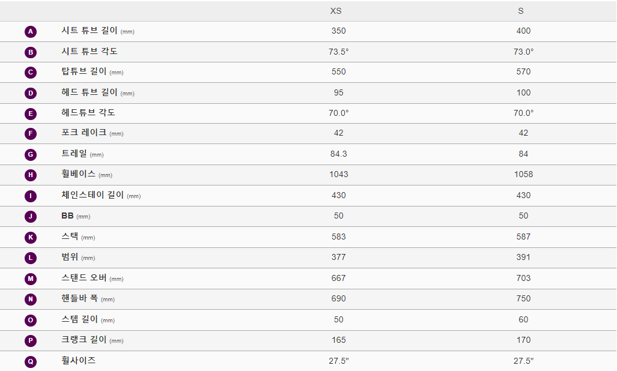Click the purple A badge for seat tube length
Viewport: 617px width, 371px height.
31,31
